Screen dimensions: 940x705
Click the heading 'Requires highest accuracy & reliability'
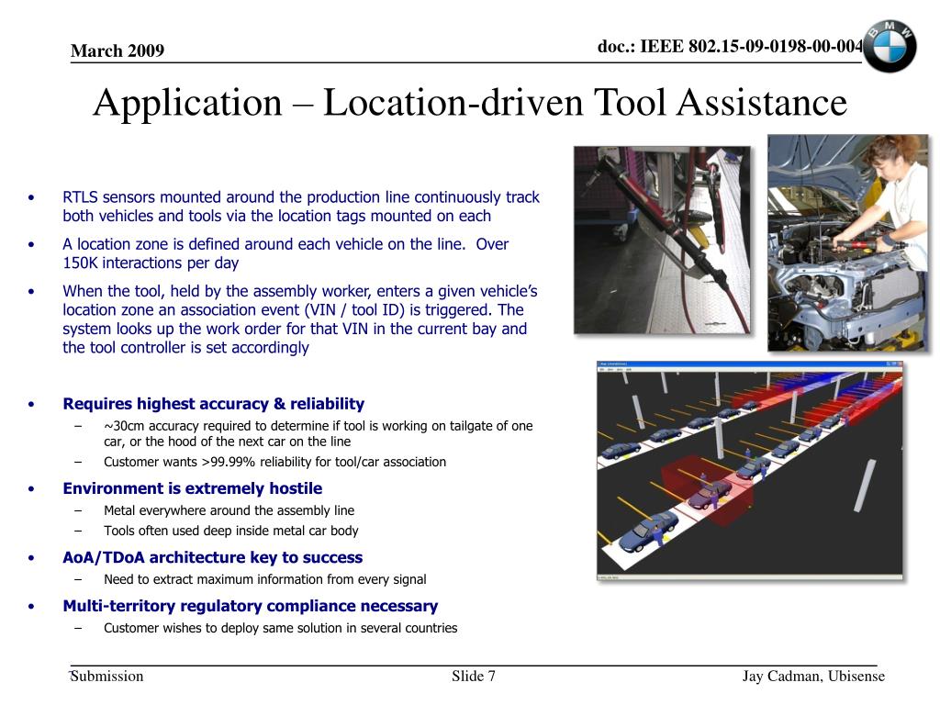click(x=213, y=404)
